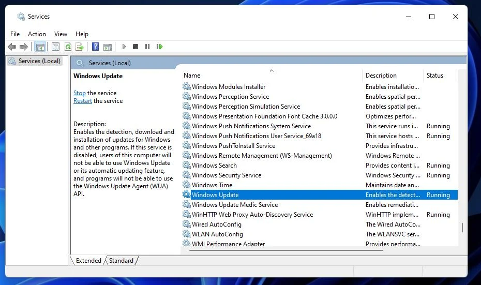Click the Running status of Windows Search
This screenshot has height=285, width=481.
pyautogui.click(x=438, y=166)
